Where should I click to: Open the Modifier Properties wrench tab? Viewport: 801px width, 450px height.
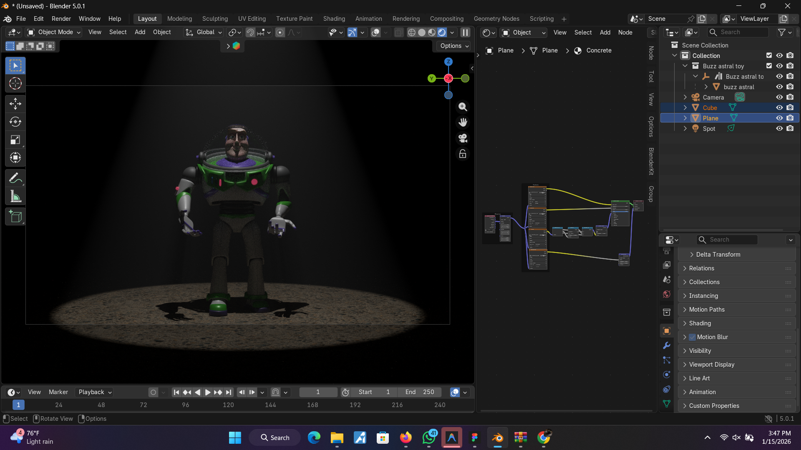tap(666, 346)
